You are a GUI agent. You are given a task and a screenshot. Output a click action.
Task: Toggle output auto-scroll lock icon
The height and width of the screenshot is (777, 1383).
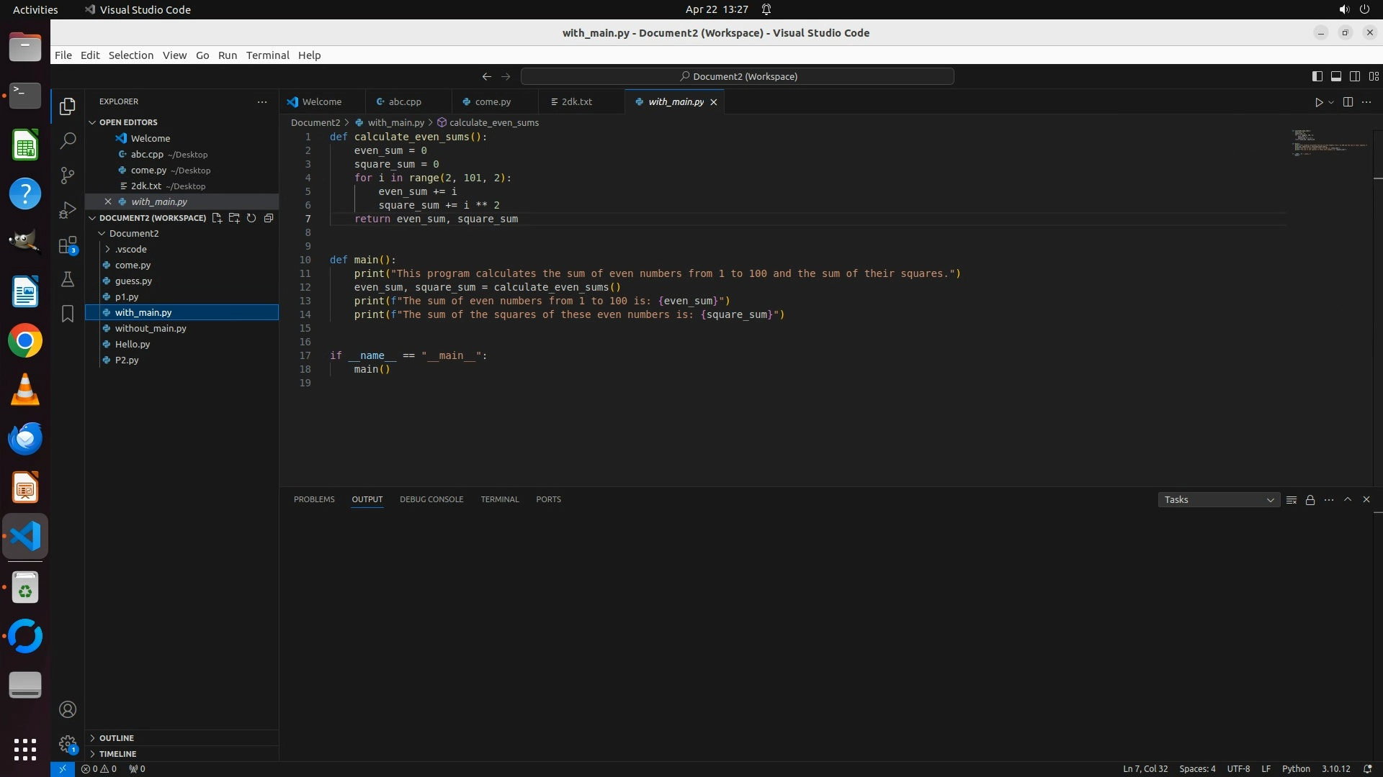1310,500
